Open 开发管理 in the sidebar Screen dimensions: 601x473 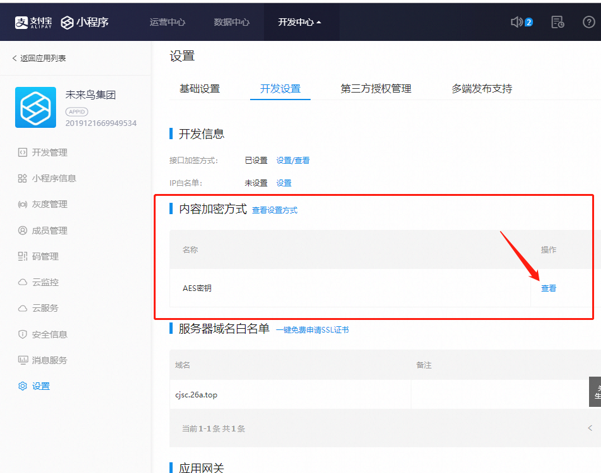[x=49, y=152]
